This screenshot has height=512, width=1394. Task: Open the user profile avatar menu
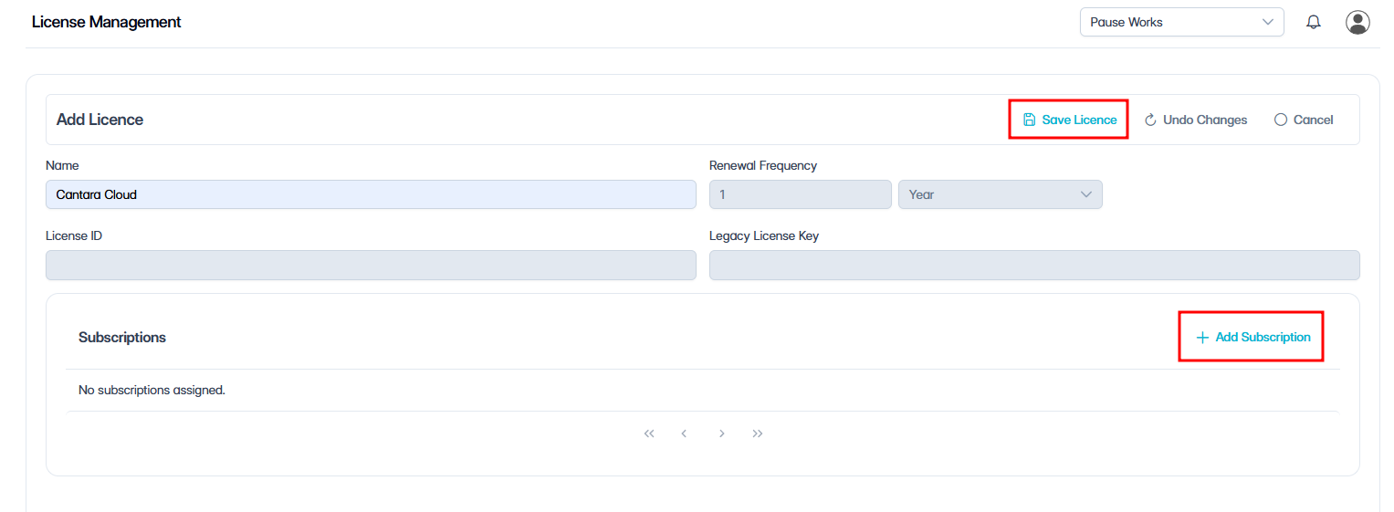[x=1357, y=22]
